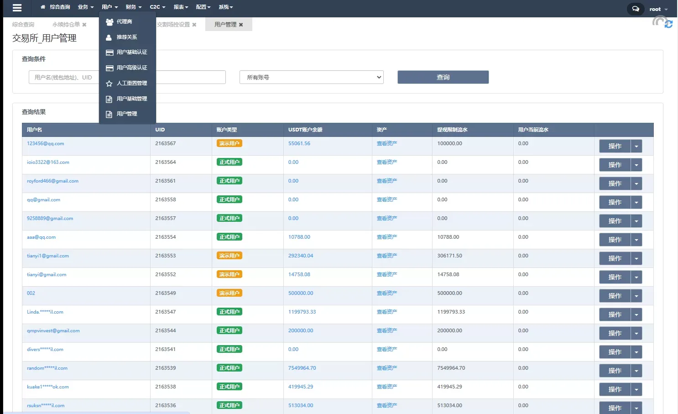The width and height of the screenshot is (678, 414).
Task: Select 代理商 in the user dropdown menu
Action: [x=124, y=21]
